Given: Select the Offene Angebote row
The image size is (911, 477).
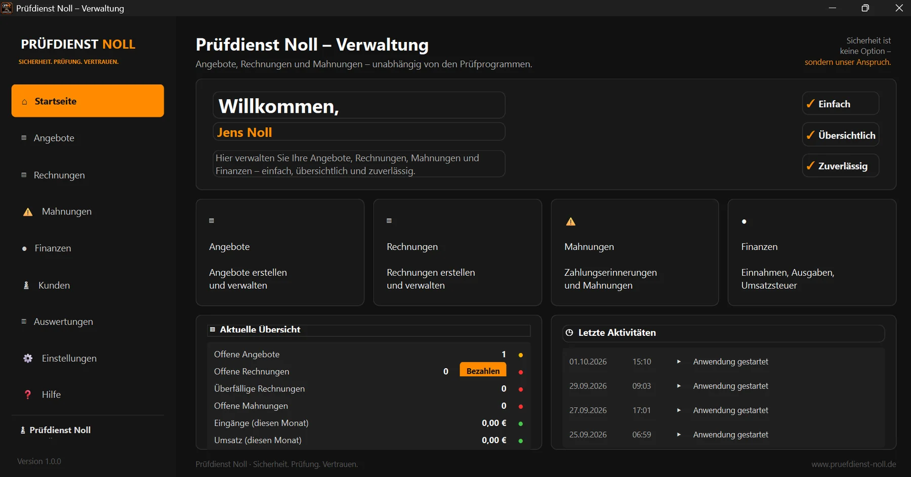Looking at the screenshot, I should pyautogui.click(x=369, y=354).
